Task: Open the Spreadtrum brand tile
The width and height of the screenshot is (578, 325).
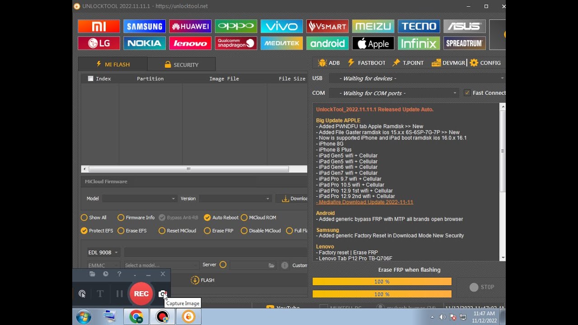Action: pos(464,43)
